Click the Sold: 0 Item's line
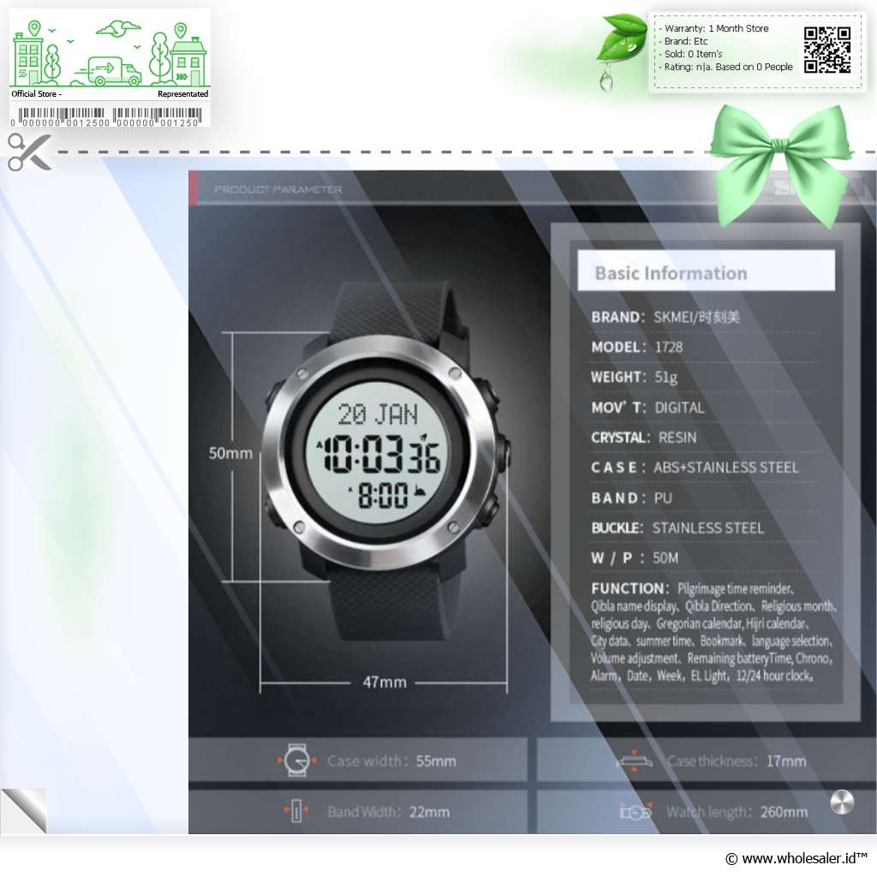The width and height of the screenshot is (877, 877). click(x=693, y=54)
